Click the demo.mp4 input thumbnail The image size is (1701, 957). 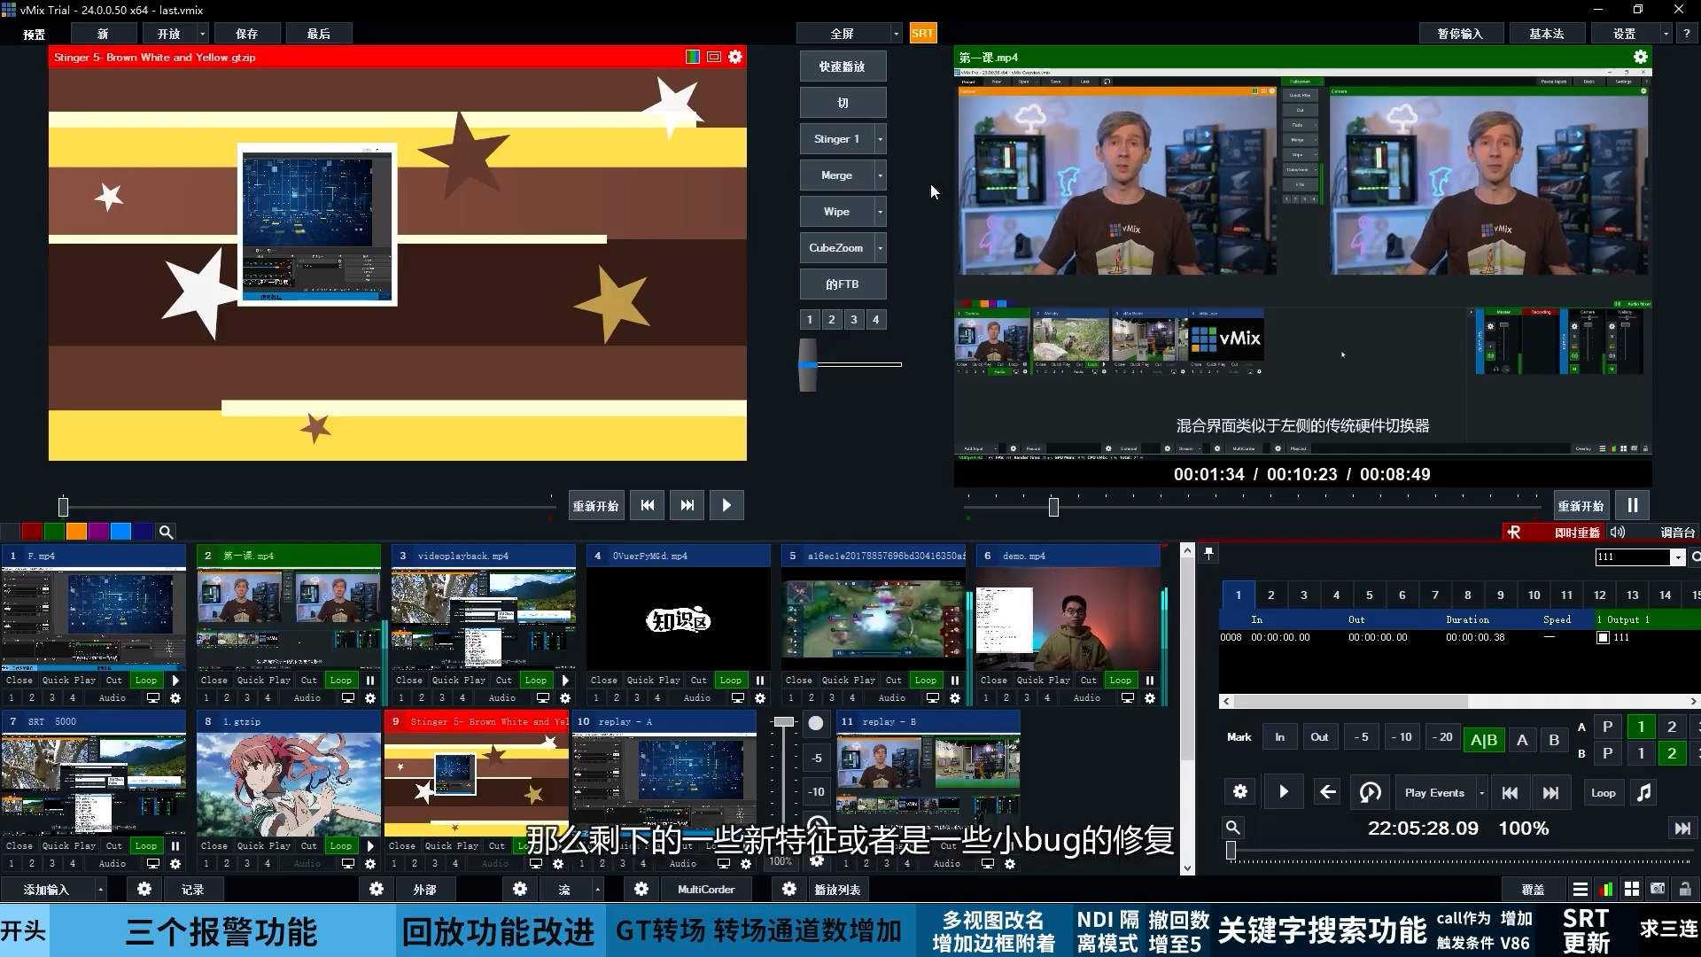[1068, 620]
